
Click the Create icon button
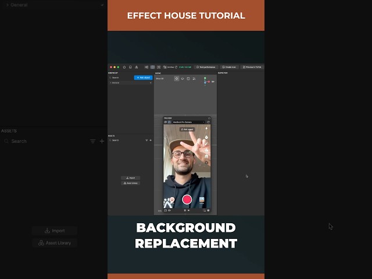click(x=229, y=67)
